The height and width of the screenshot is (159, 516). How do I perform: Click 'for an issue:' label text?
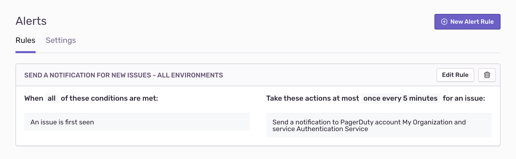tap(464, 98)
